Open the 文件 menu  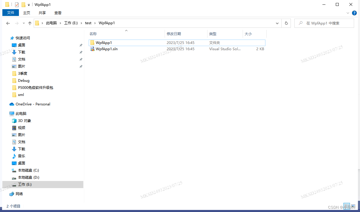point(10,13)
